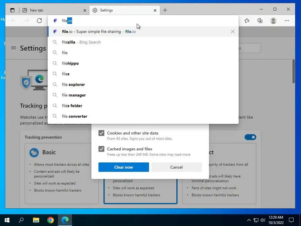Viewport: 301px width, 226px height.
Task: Open a new tab with the plus button
Action: 165,10
